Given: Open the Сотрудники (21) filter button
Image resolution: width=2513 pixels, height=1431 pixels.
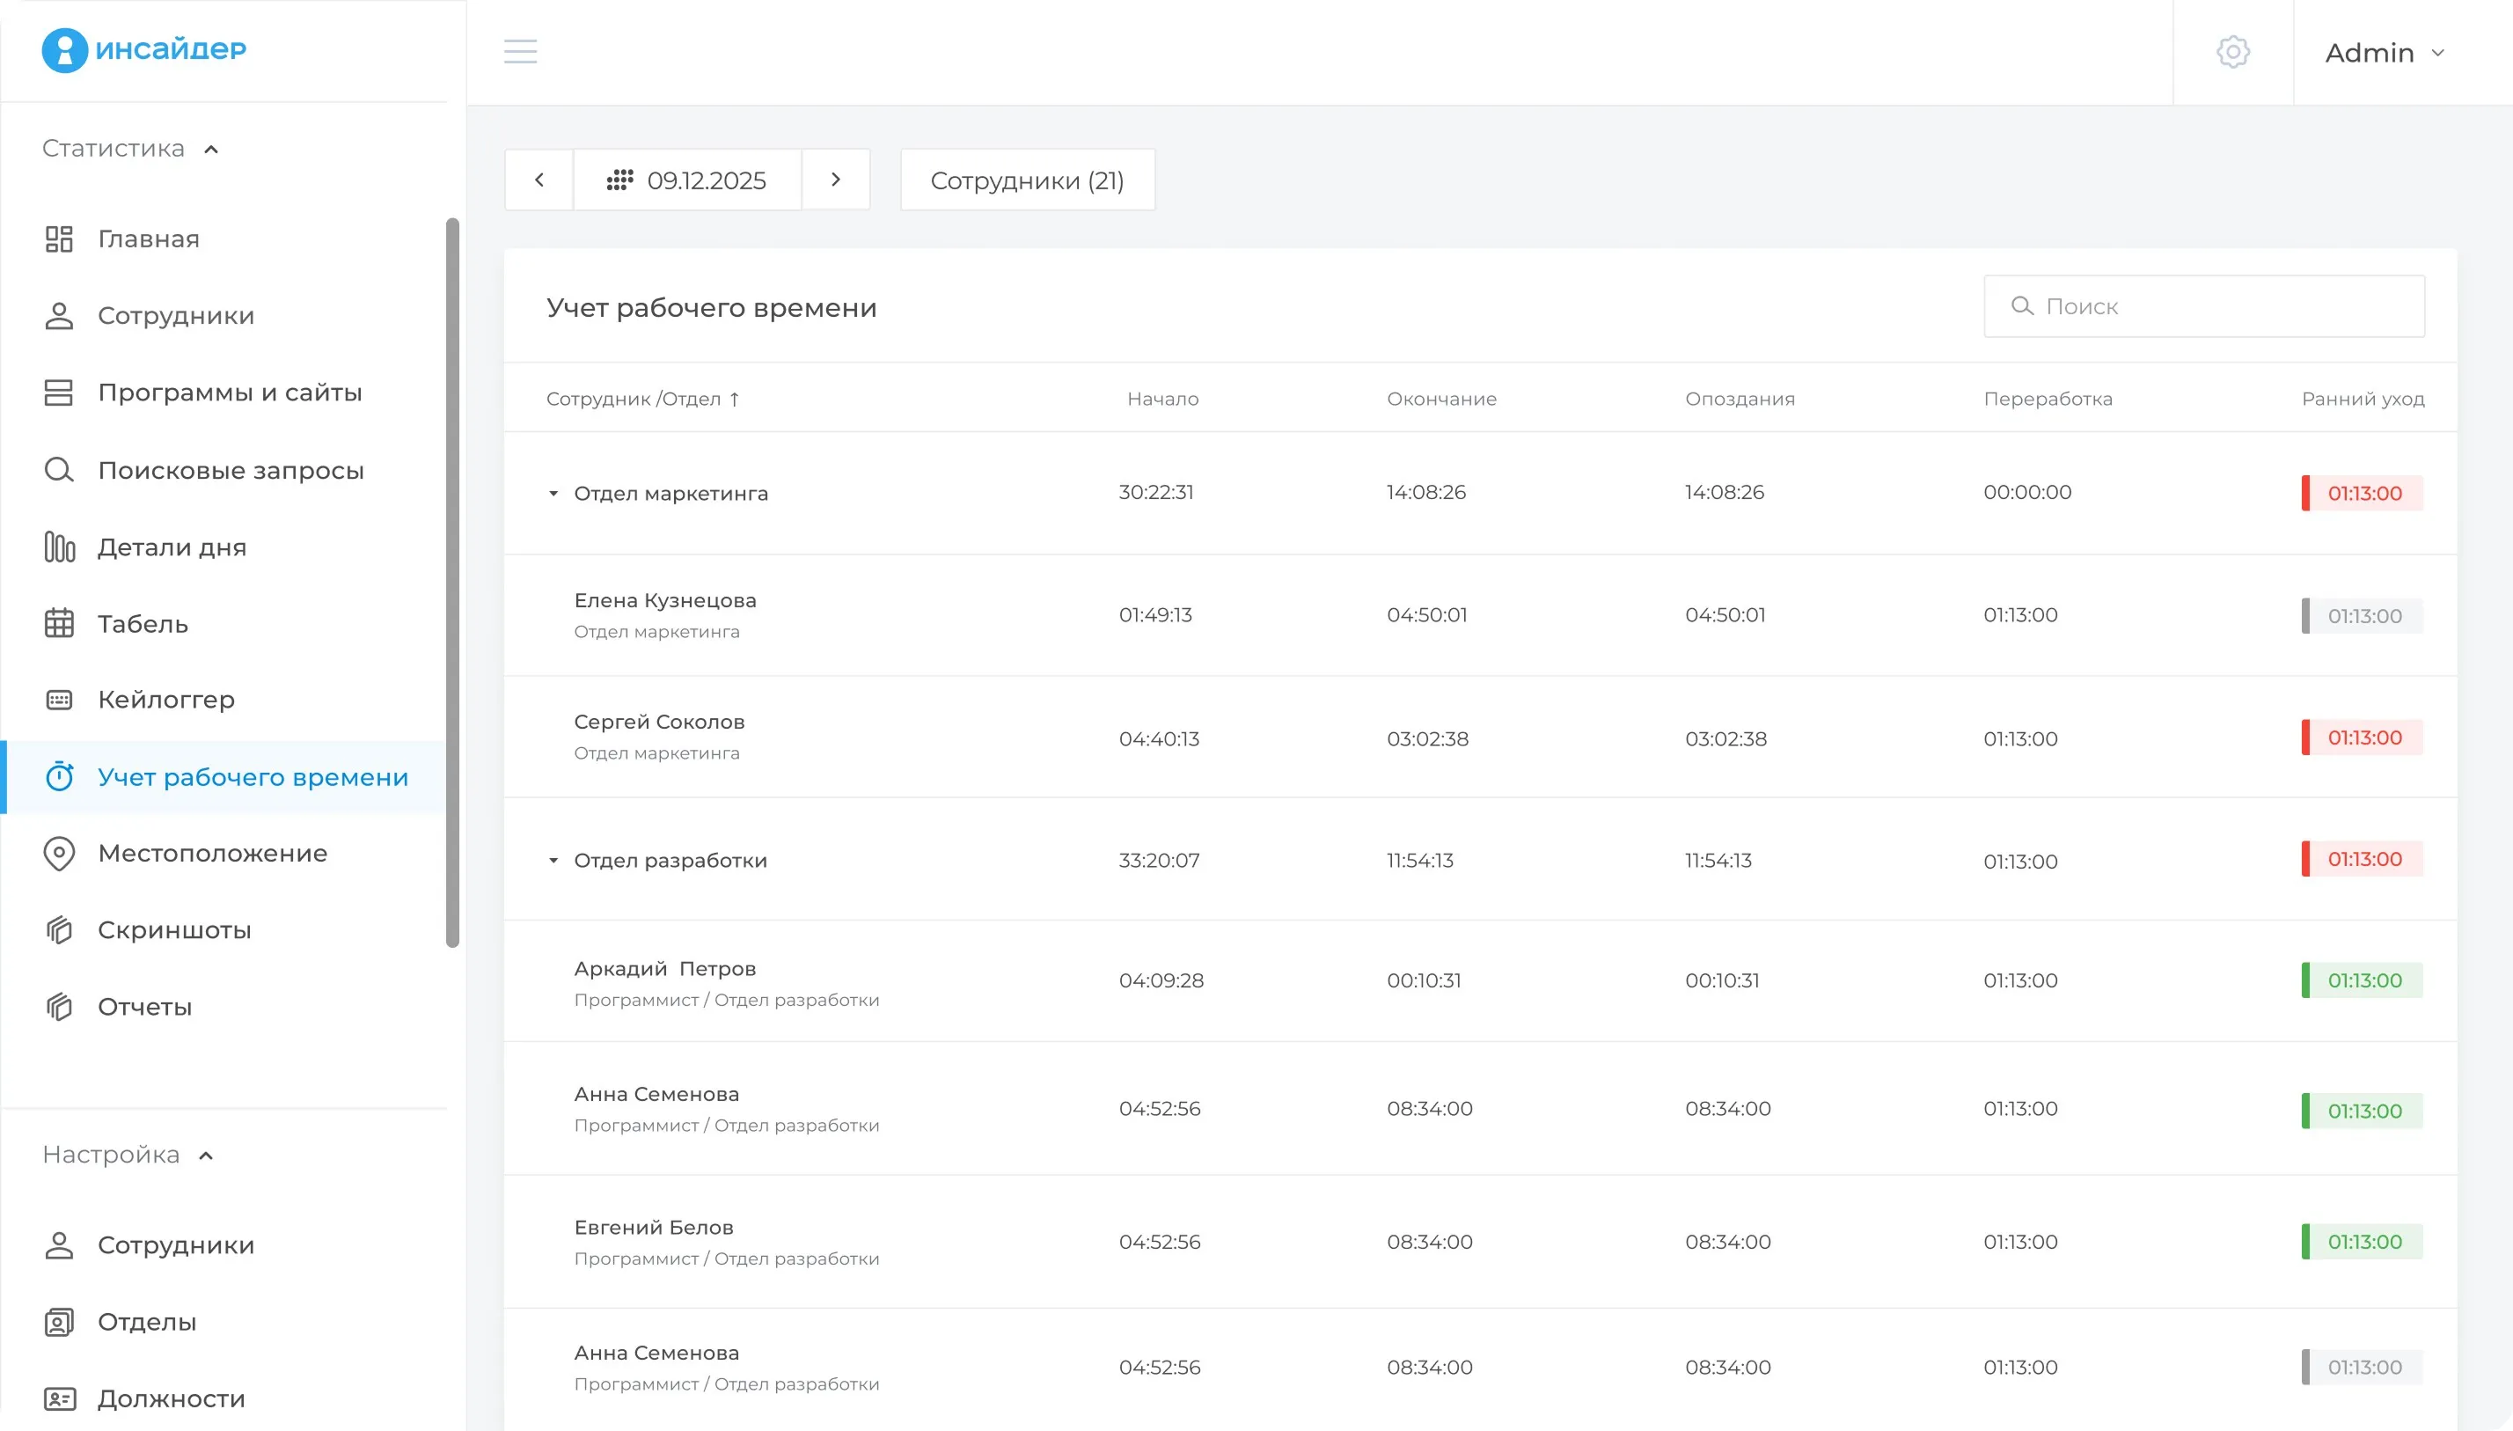Looking at the screenshot, I should click(1027, 180).
